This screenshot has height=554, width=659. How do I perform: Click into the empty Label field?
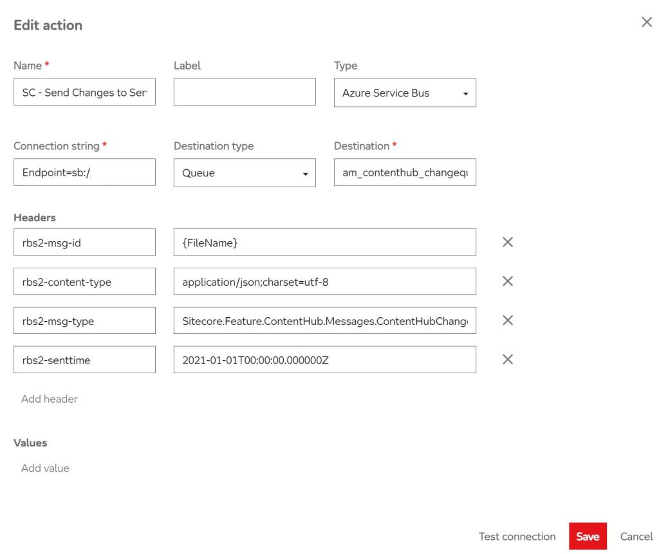click(245, 92)
